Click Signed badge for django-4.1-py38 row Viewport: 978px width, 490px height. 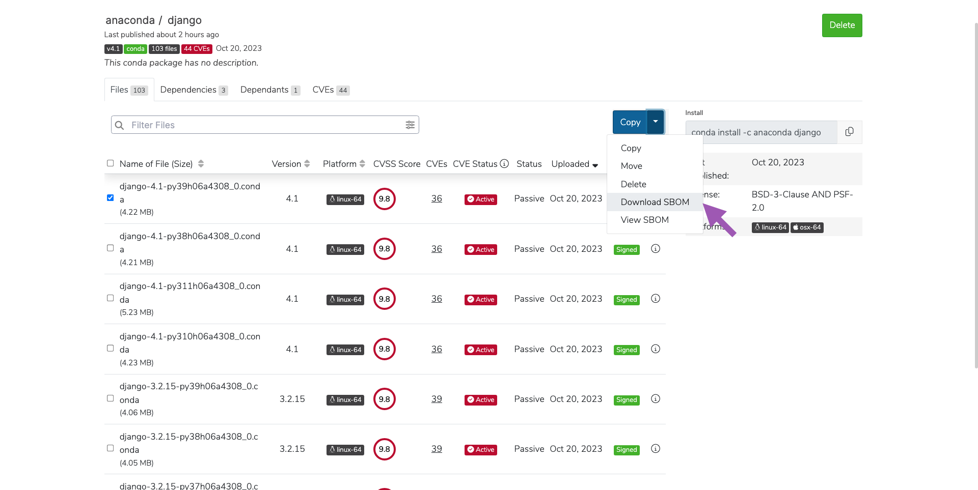(x=627, y=250)
